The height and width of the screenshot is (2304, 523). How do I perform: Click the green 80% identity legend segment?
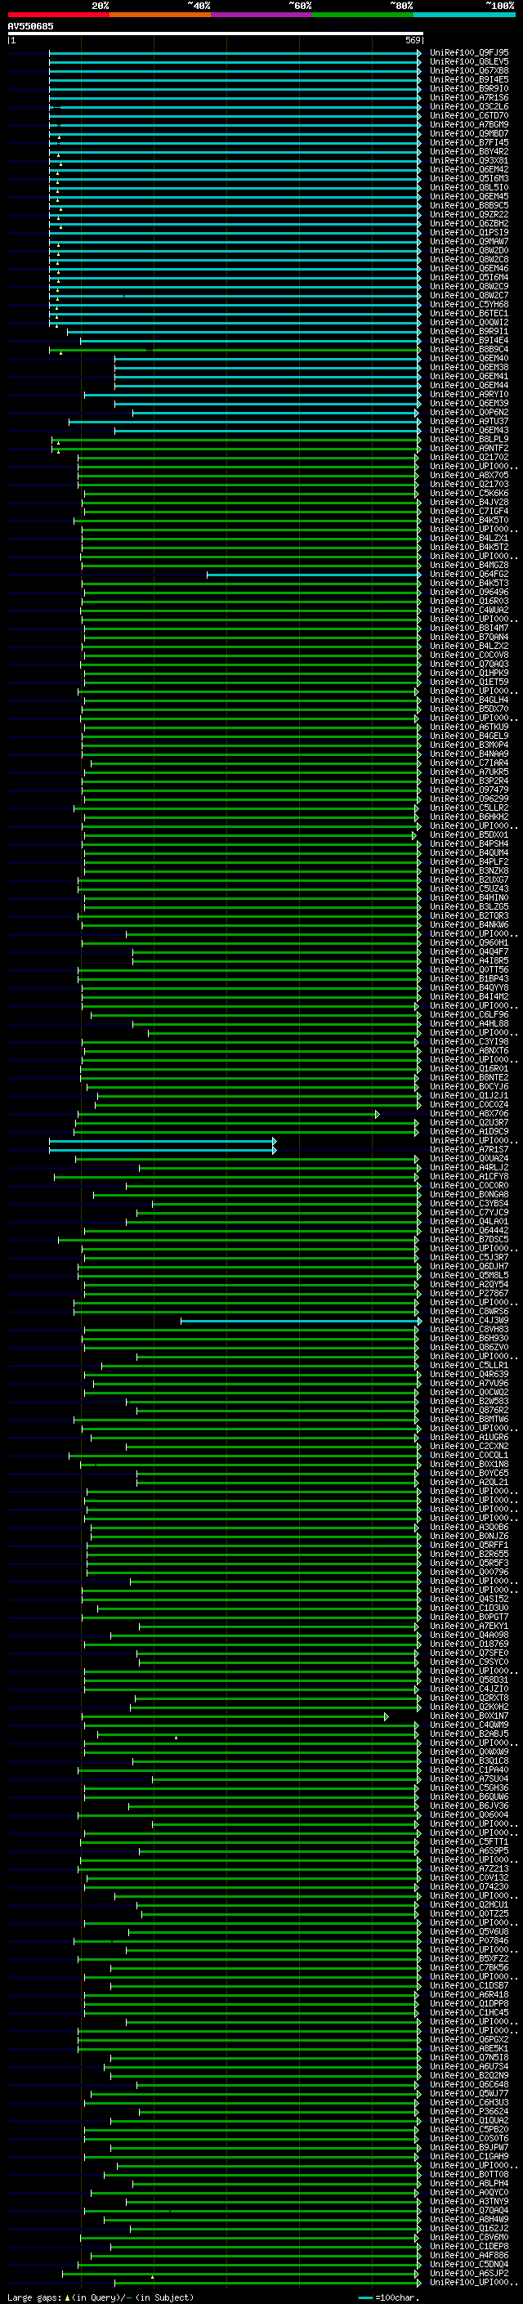[363, 15]
